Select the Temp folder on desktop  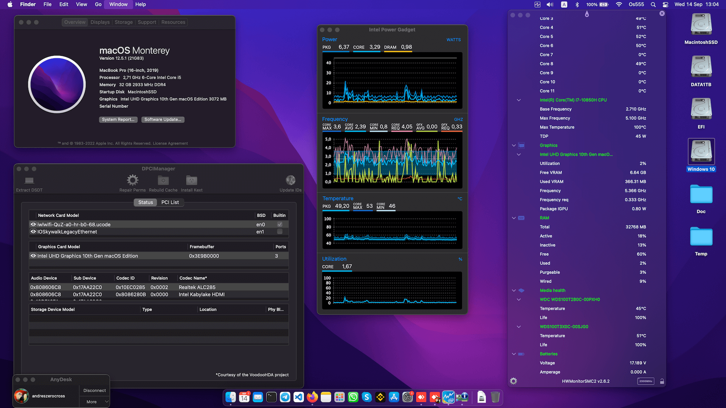[701, 236]
